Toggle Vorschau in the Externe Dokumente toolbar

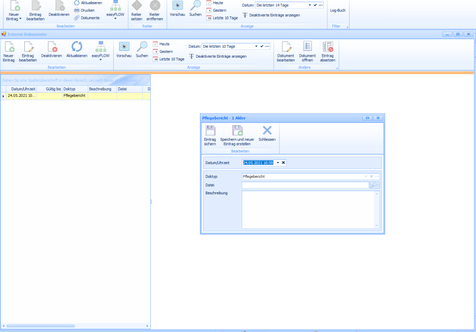pos(124,48)
